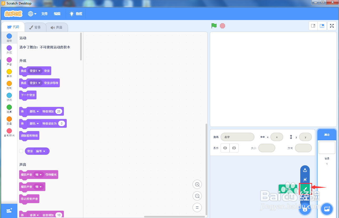Select the 舞台 stage panel header
339x218 pixels.
coord(327,135)
